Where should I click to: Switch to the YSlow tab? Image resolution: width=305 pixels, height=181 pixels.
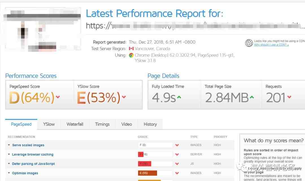49,124
